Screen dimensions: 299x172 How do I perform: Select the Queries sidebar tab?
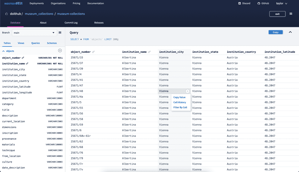point(36,43)
